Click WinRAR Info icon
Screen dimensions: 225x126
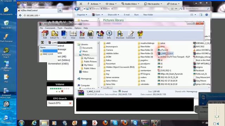click(109, 34)
